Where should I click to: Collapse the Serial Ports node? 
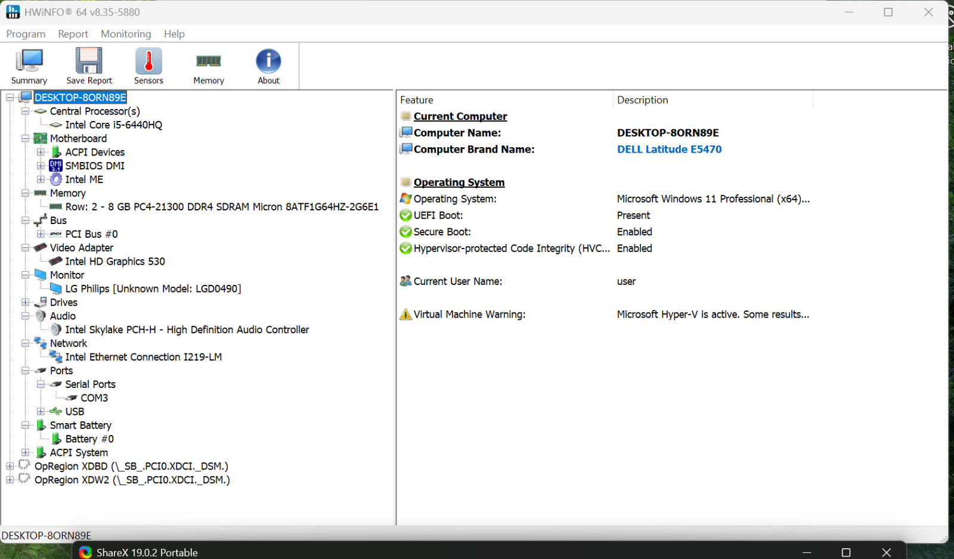tap(41, 384)
